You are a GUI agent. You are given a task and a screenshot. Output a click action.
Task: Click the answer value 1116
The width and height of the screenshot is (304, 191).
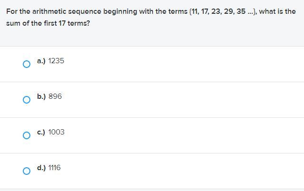(54, 168)
